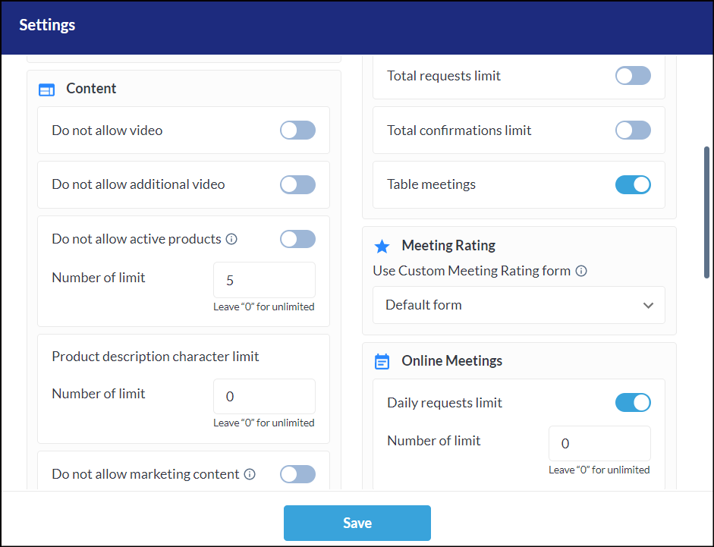Image resolution: width=714 pixels, height=547 pixels.
Task: Enable the Do not allow video toggle
Action: coord(297,130)
